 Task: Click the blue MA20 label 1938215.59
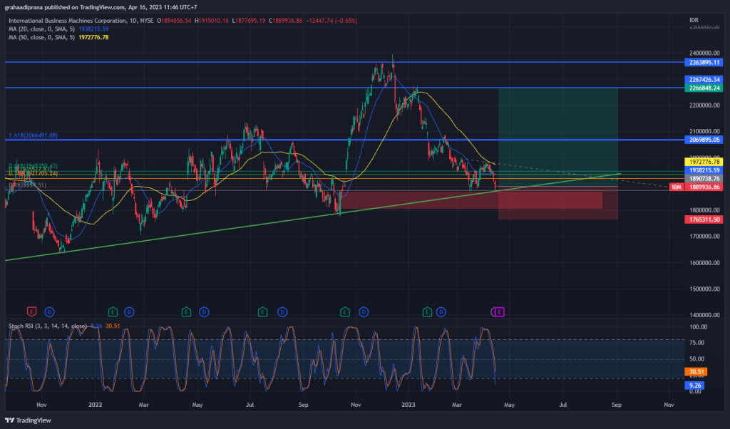(x=704, y=170)
